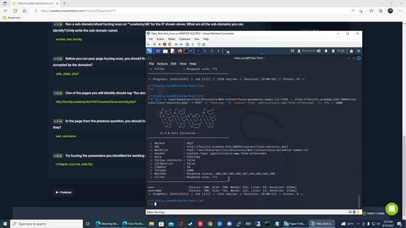Open the Kali notifications bell
The image size is (406, 228).
(x=326, y=51)
